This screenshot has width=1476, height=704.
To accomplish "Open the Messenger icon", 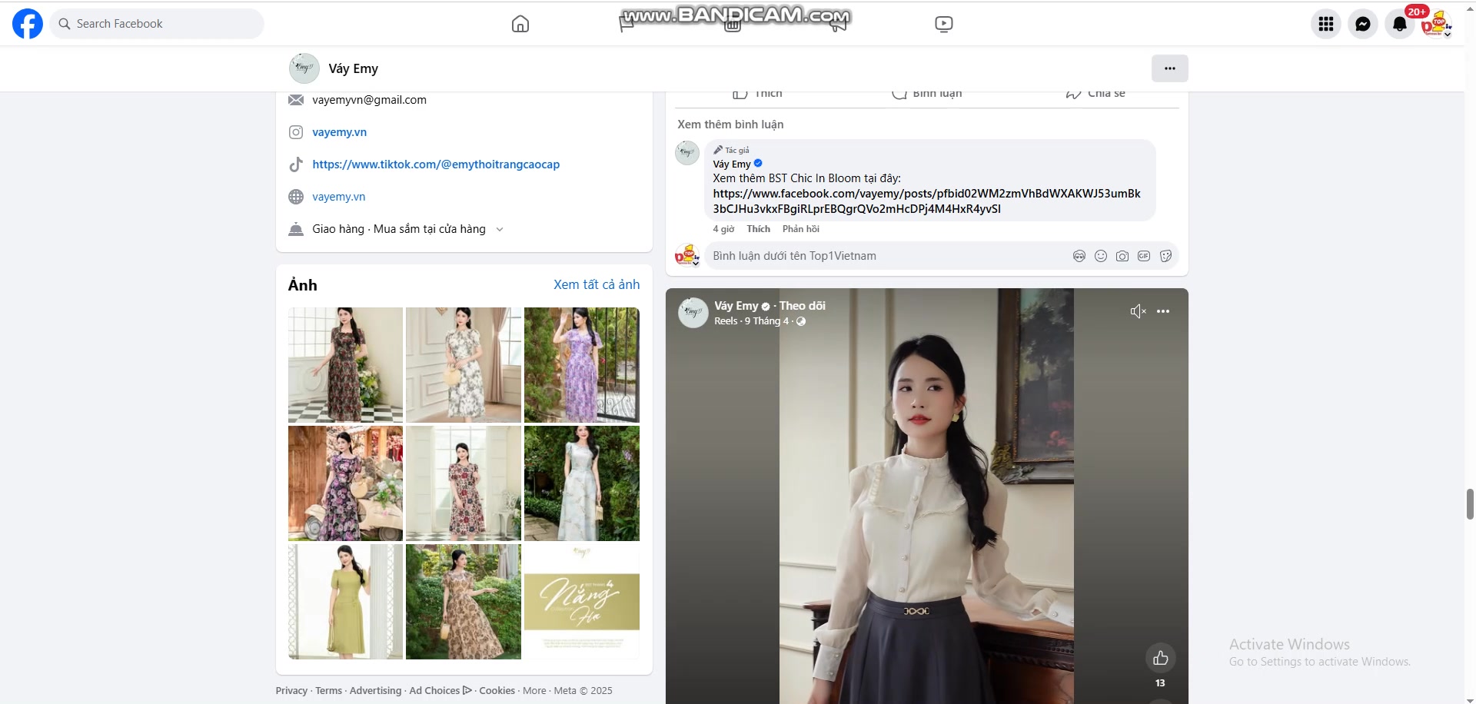I will 1362,24.
